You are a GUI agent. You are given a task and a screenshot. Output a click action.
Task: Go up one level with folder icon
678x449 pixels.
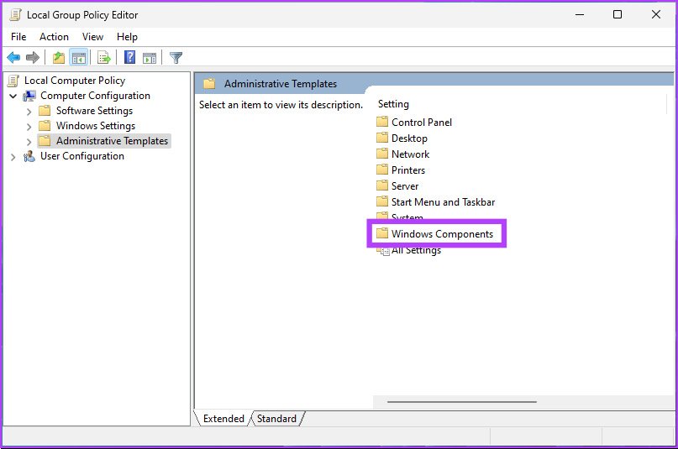click(x=58, y=58)
